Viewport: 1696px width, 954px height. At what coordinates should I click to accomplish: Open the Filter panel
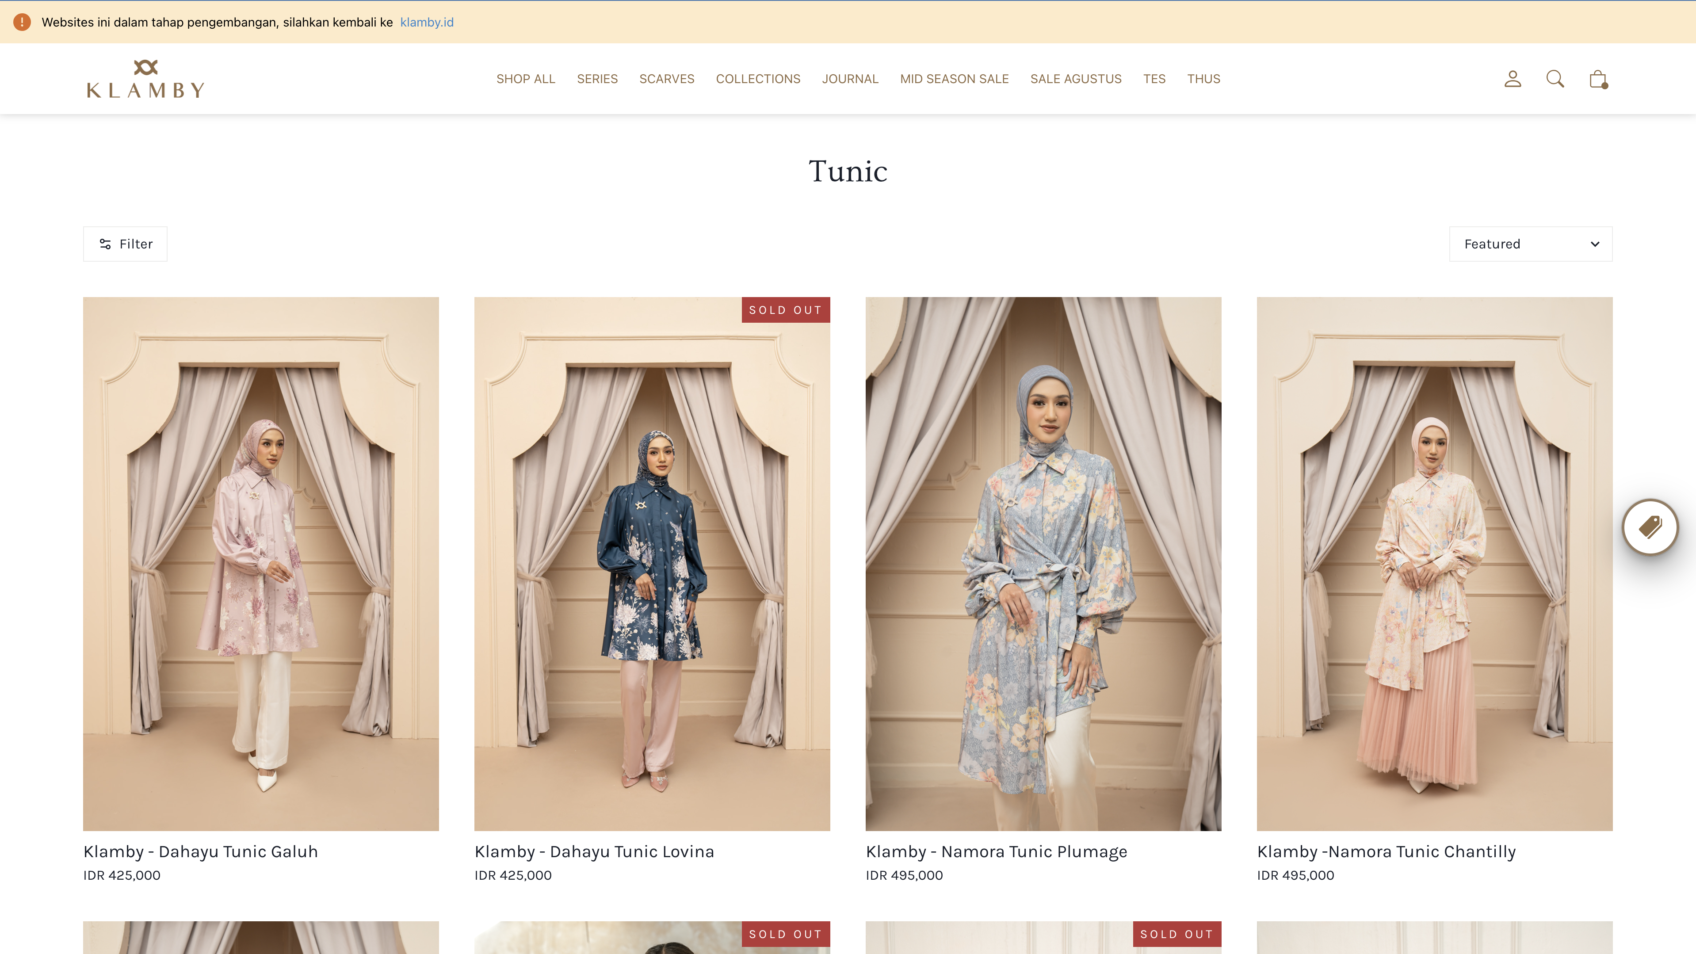[x=125, y=244]
